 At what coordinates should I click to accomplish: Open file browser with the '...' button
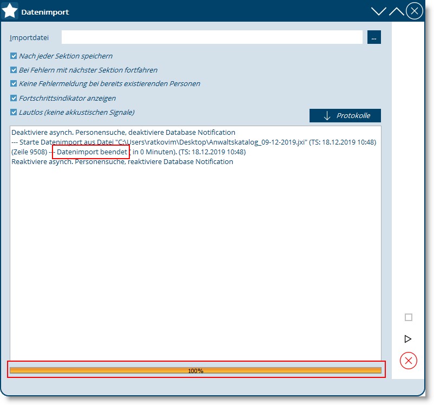pyautogui.click(x=374, y=37)
